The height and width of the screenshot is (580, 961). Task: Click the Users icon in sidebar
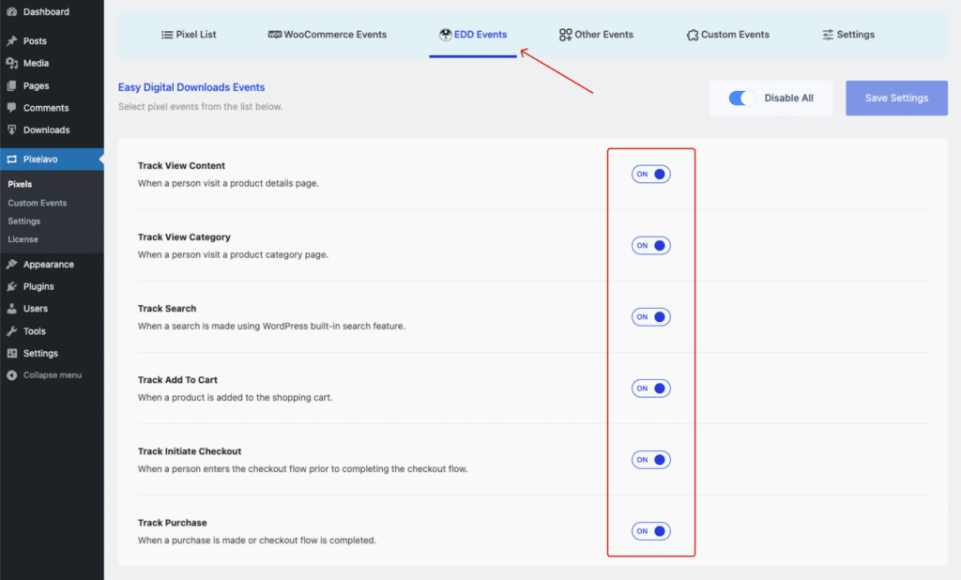[11, 309]
